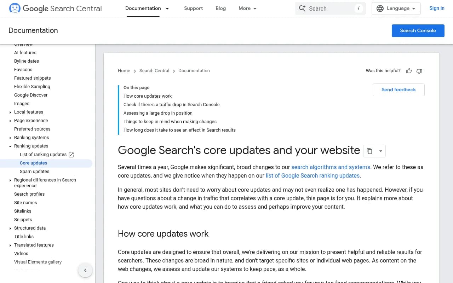Collapse the sidebar with the chevron button
This screenshot has height=283, width=453.
[85, 271]
